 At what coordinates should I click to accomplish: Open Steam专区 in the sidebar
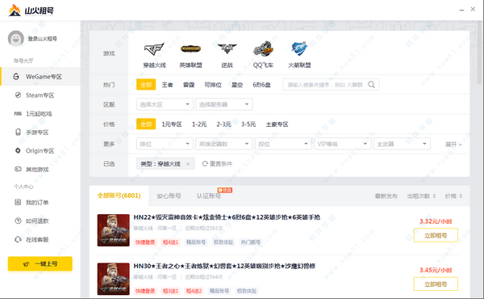pos(40,95)
